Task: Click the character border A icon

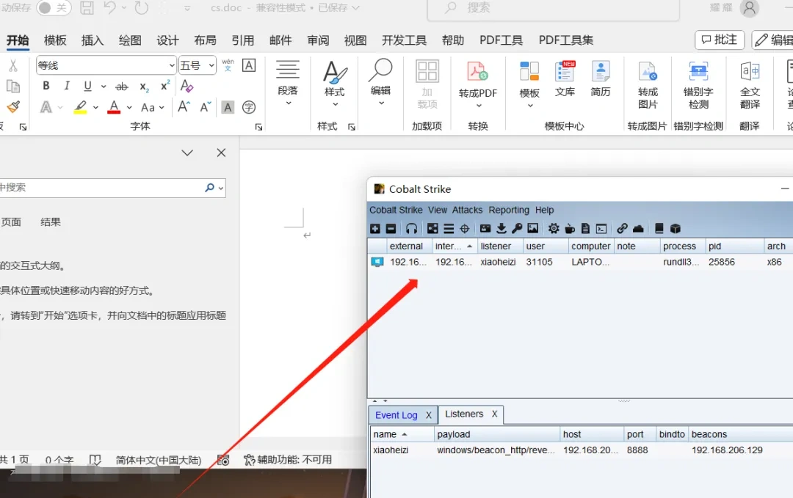Action: (x=249, y=65)
